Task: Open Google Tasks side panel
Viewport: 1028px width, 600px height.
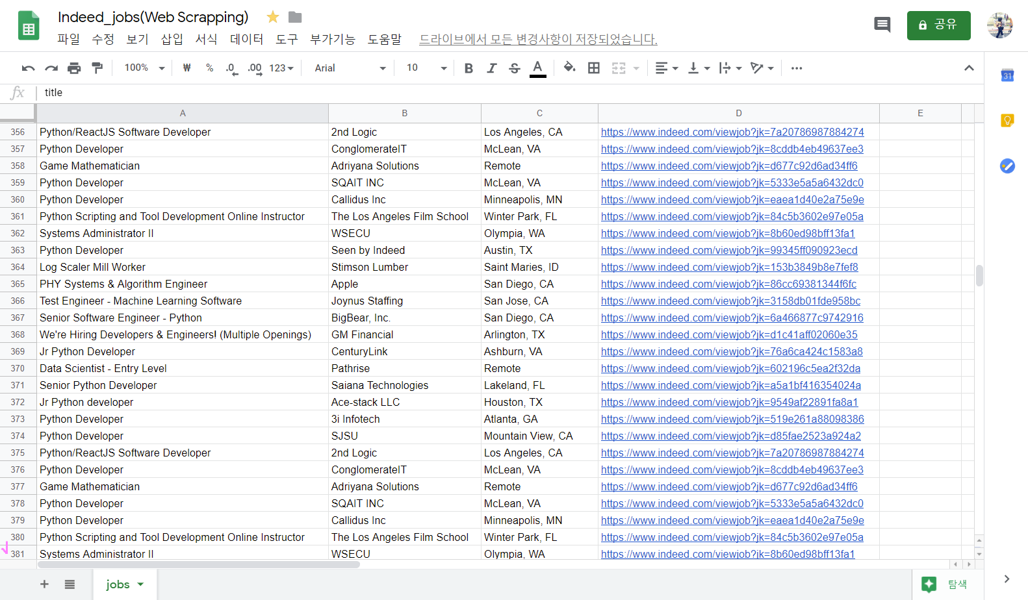Action: click(1007, 166)
